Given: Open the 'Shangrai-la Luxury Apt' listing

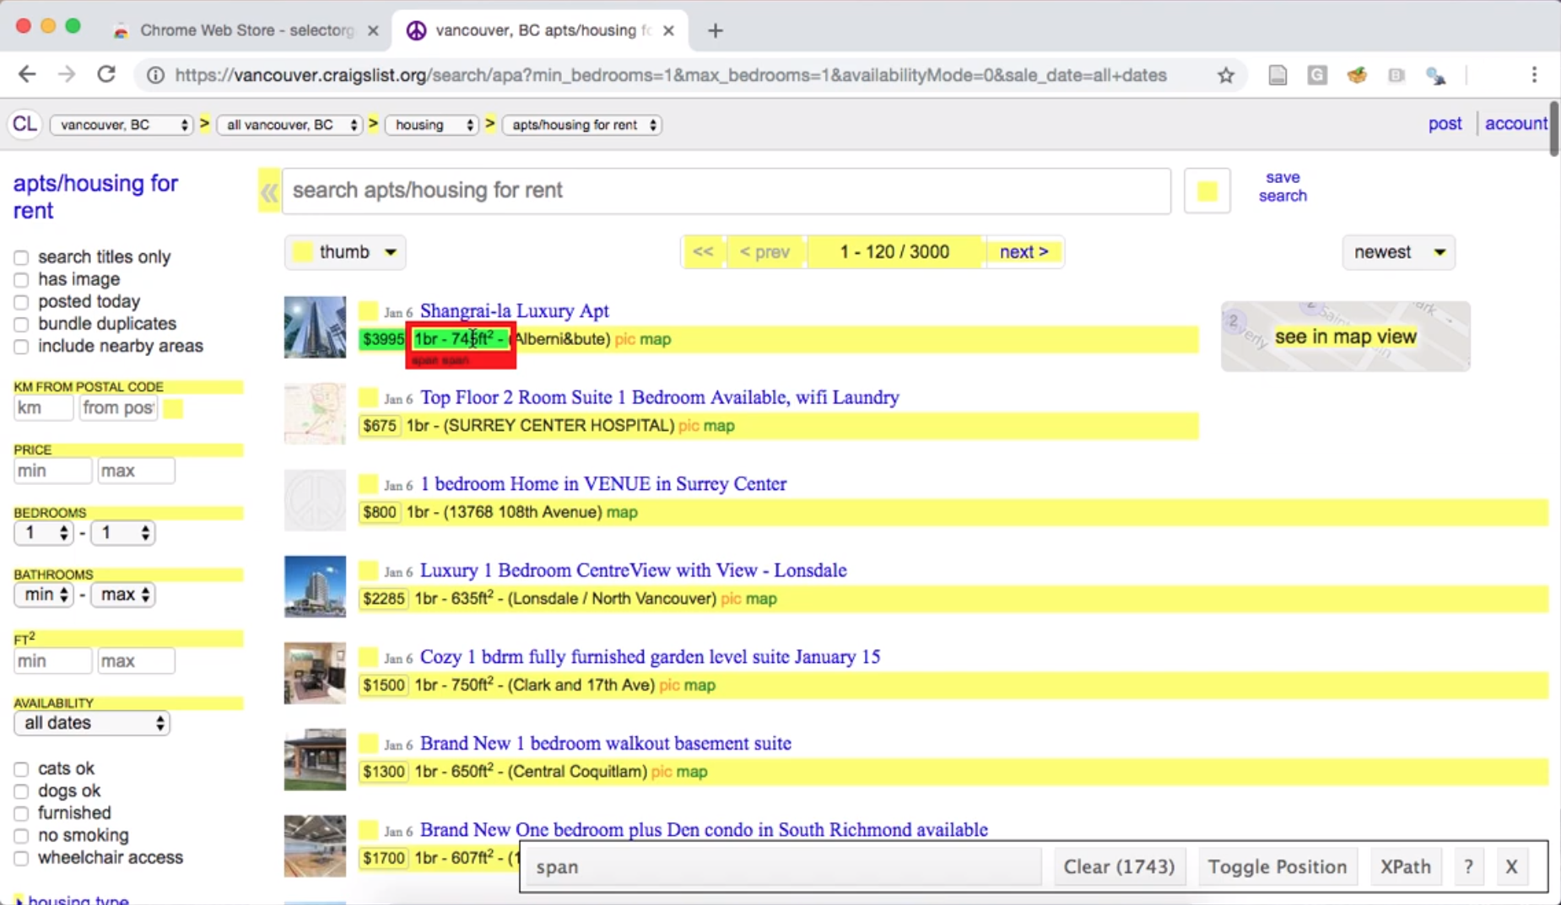Looking at the screenshot, I should pyautogui.click(x=514, y=311).
